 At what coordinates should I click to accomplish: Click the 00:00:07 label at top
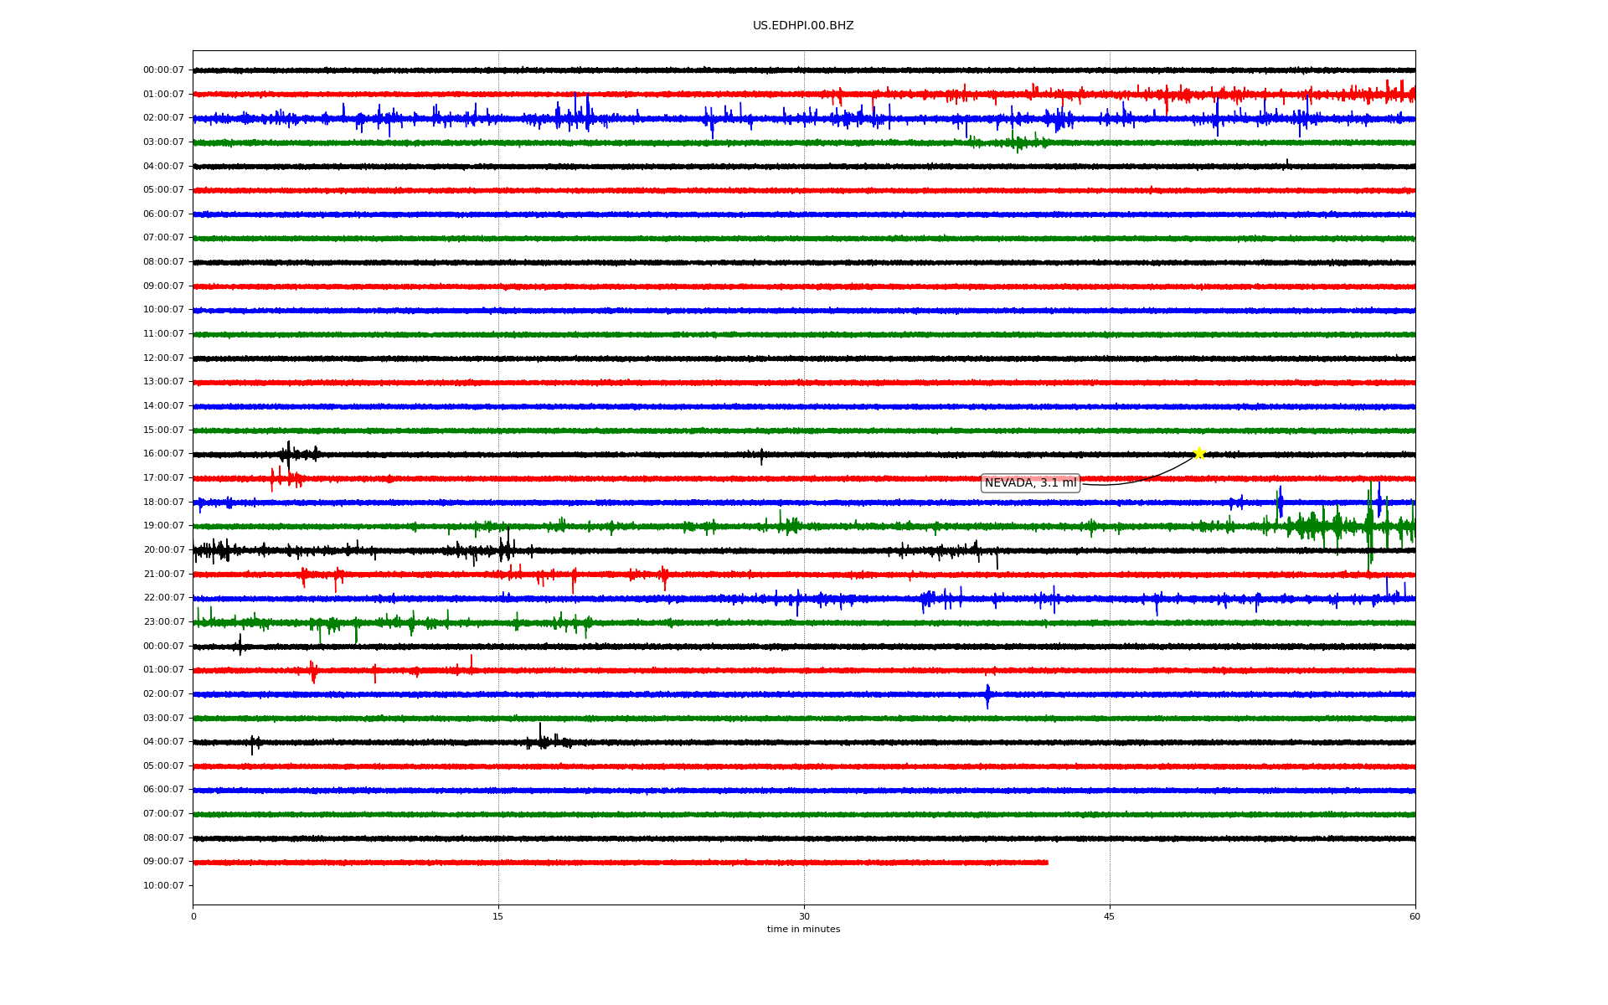[163, 70]
